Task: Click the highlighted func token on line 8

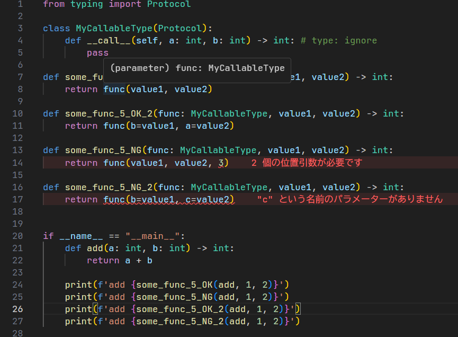Action: tap(114, 89)
